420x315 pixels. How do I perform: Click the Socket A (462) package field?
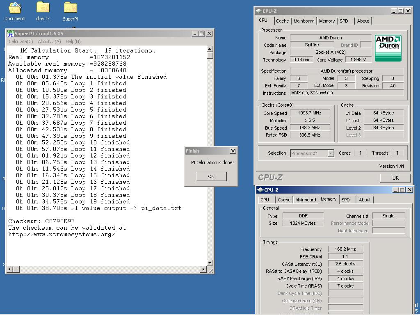(331, 52)
